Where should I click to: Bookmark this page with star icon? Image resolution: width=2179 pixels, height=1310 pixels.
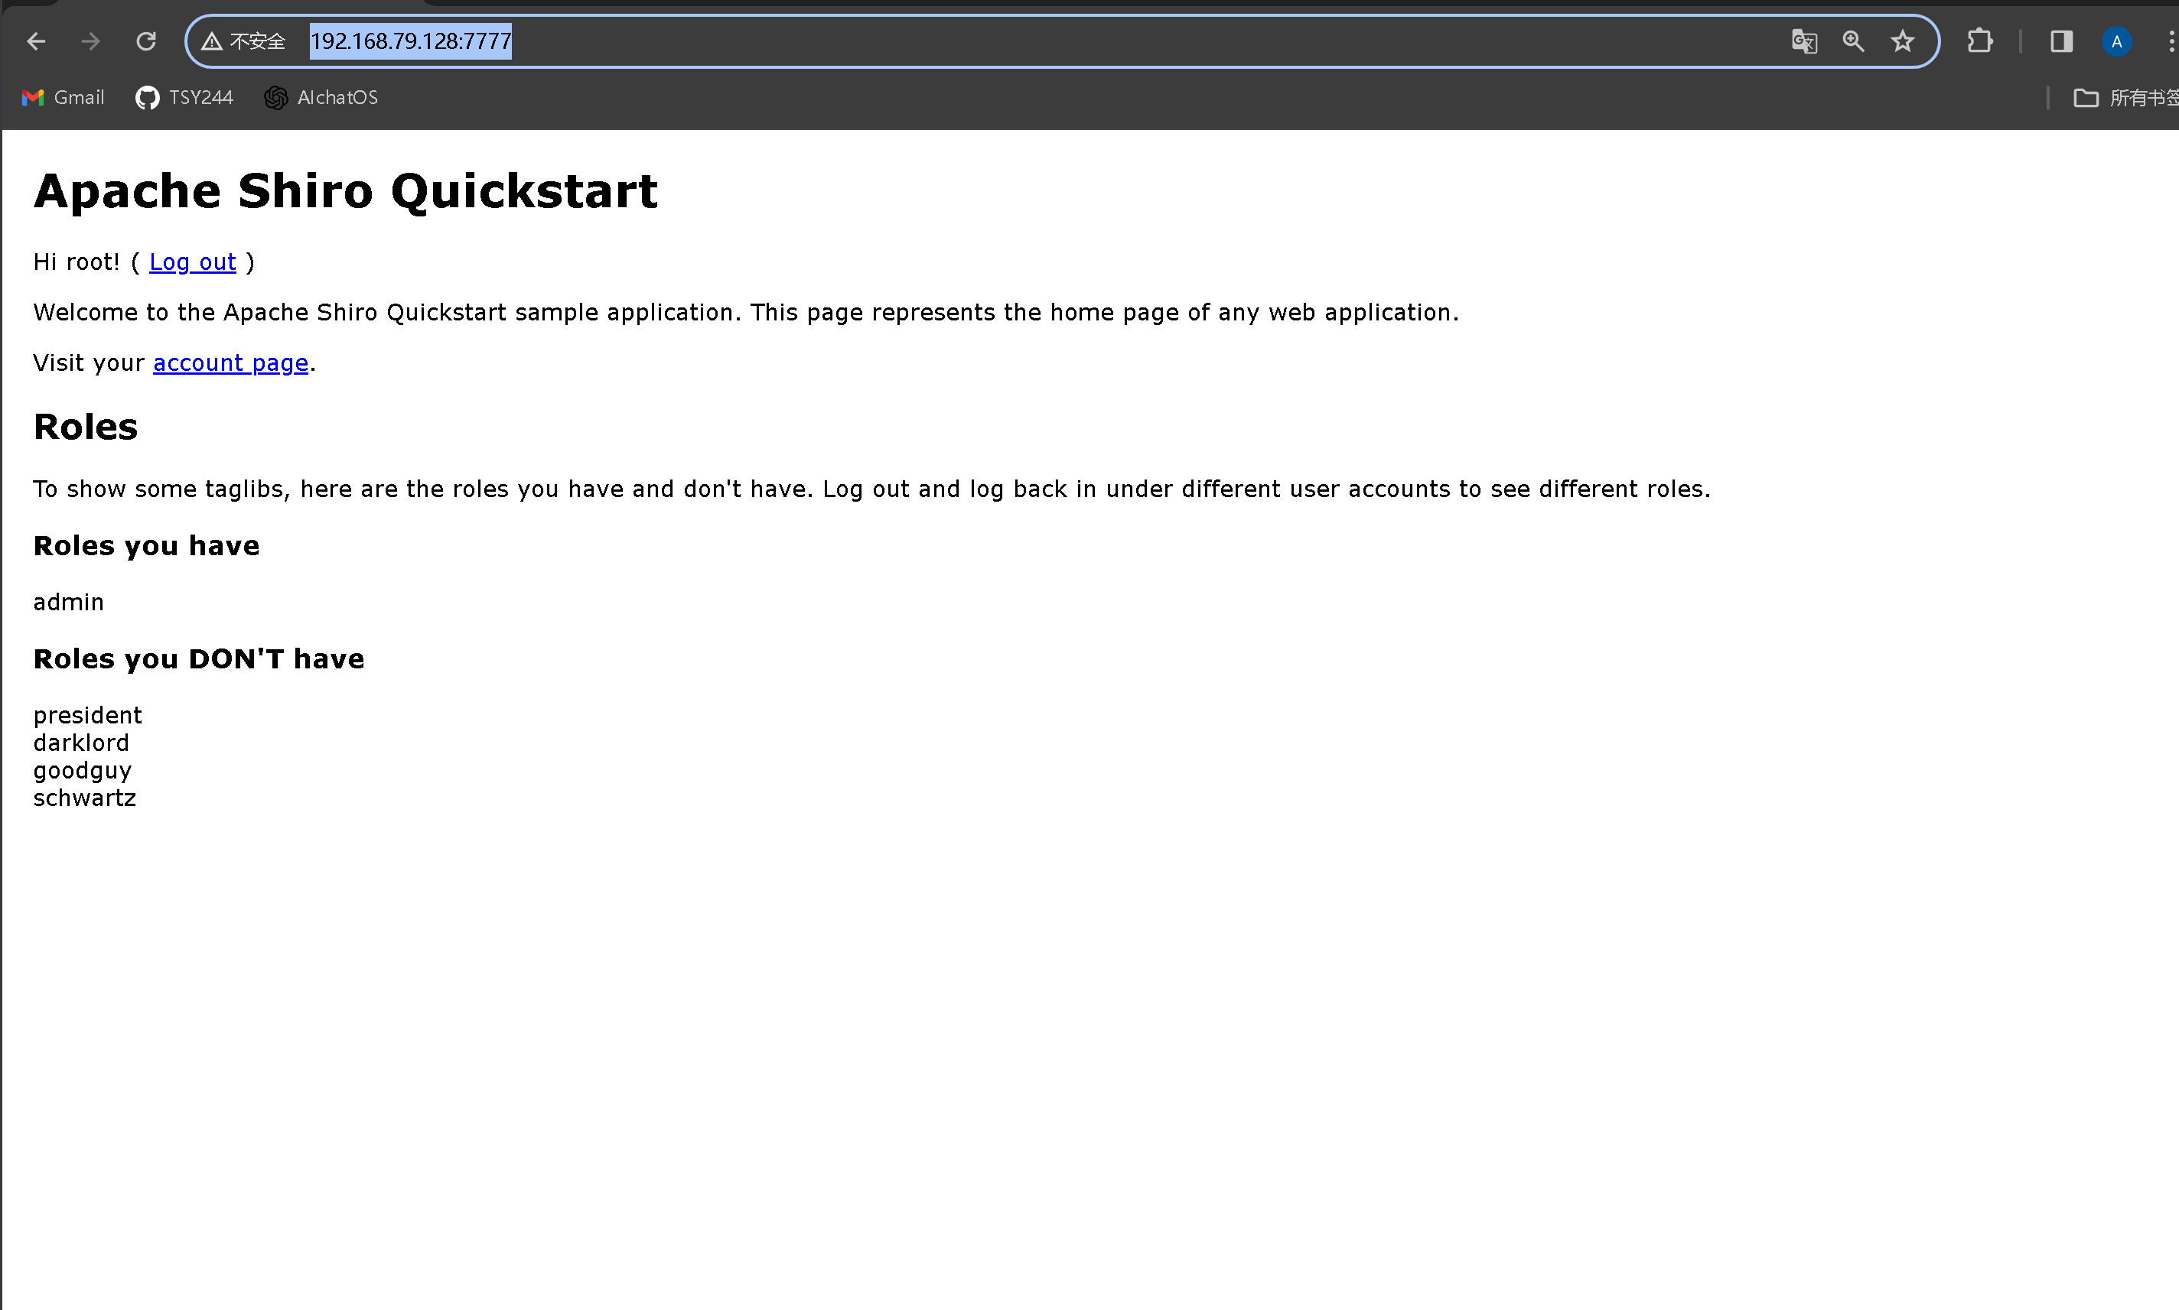pyautogui.click(x=1903, y=41)
